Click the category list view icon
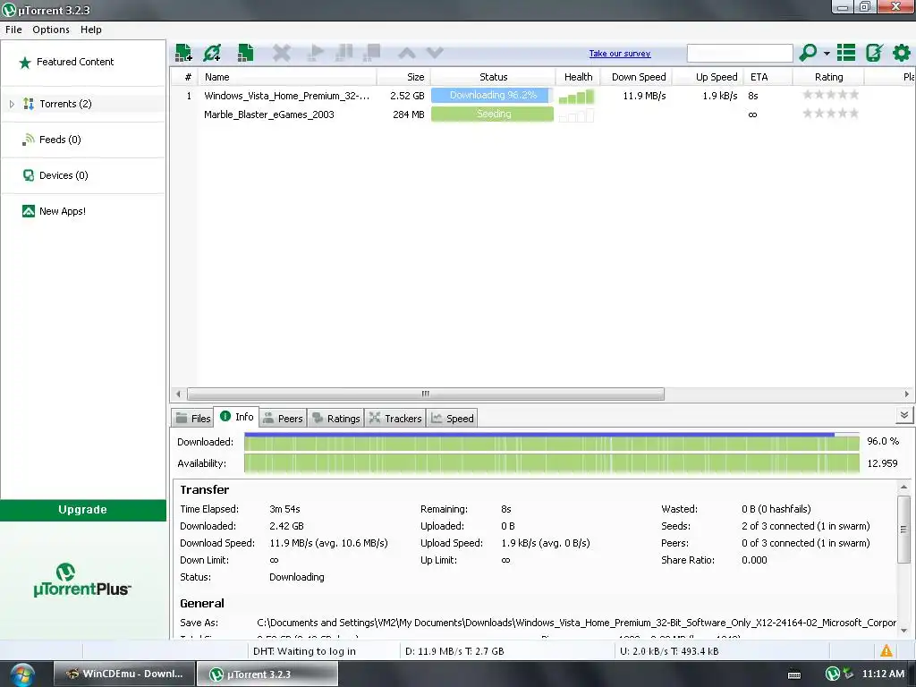The image size is (916, 687). pyautogui.click(x=846, y=53)
